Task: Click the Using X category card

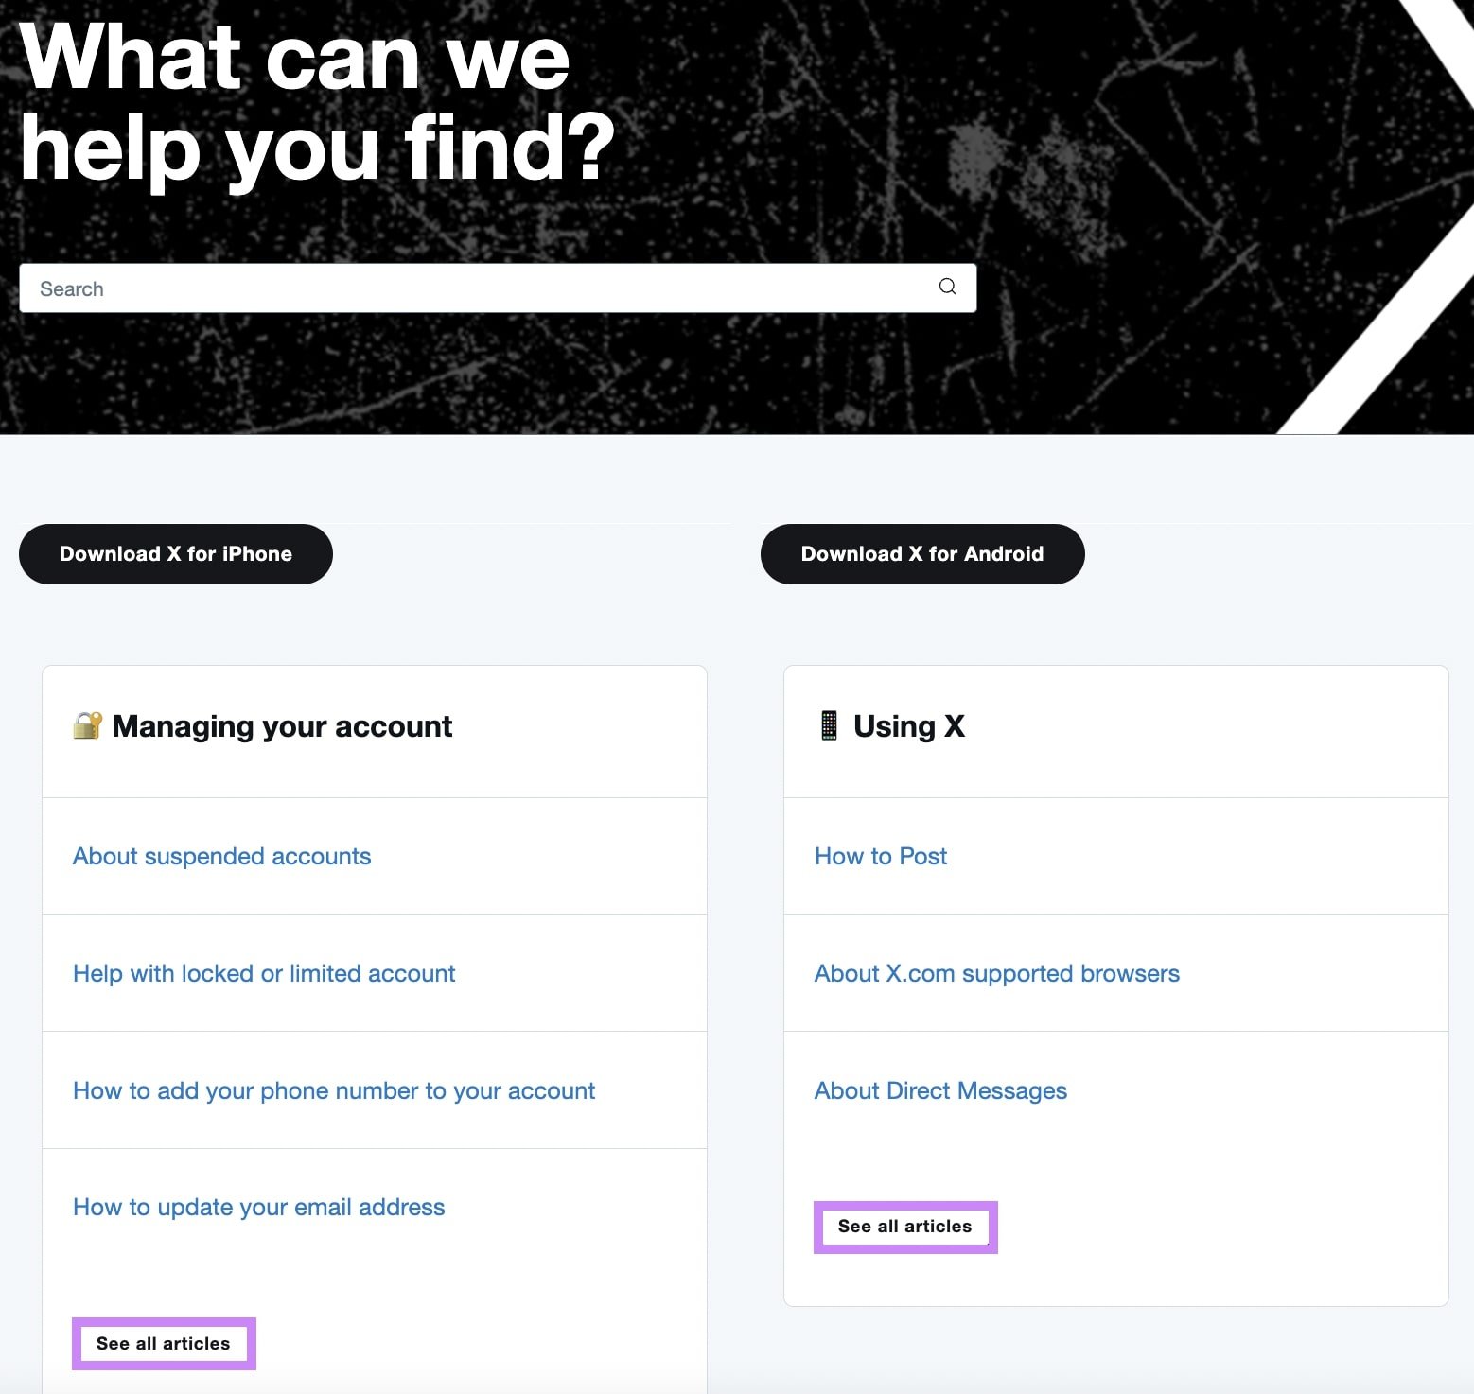Action: 1114,984
